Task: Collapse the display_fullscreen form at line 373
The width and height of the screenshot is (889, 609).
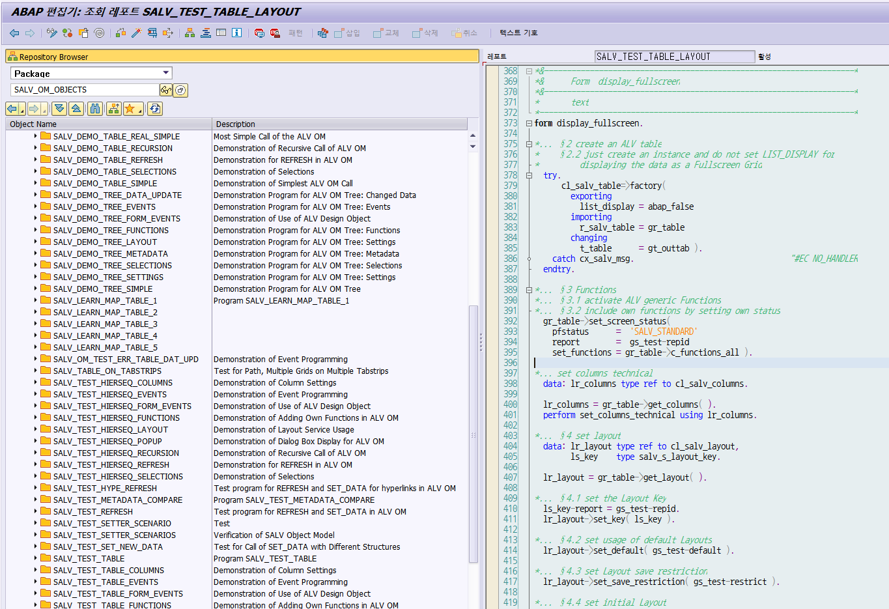Action: (x=529, y=123)
